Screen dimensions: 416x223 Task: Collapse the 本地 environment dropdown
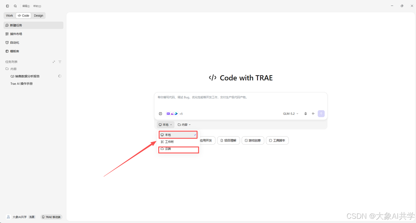point(165,125)
